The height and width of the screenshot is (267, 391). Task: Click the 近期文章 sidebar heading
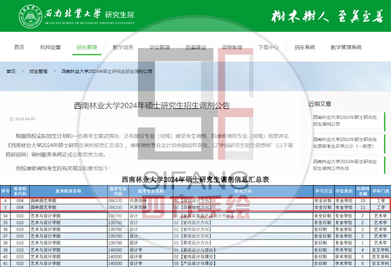(319, 104)
